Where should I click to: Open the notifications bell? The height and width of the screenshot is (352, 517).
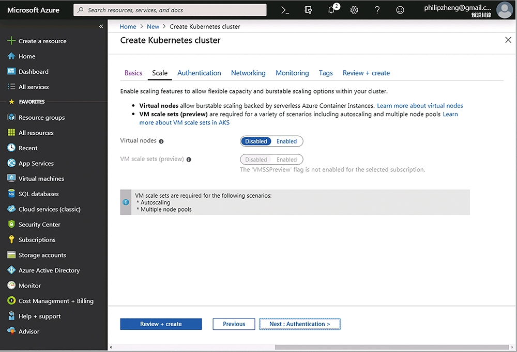[x=332, y=10]
